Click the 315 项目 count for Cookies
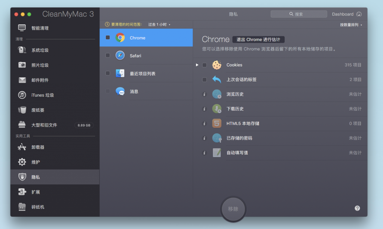 pyautogui.click(x=353, y=65)
